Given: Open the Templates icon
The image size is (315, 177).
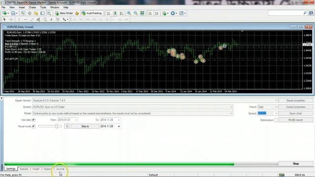Looking at the screenshot, I should [182, 13].
